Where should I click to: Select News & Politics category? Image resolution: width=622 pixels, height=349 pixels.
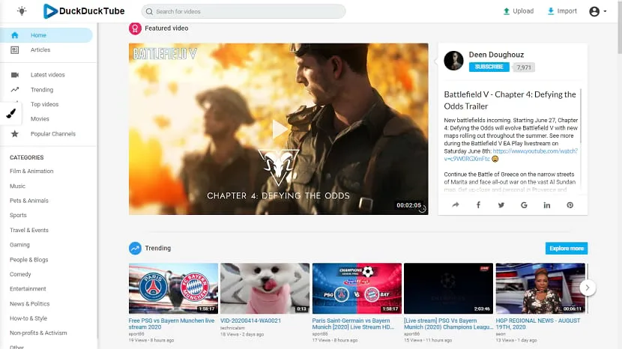point(30,304)
